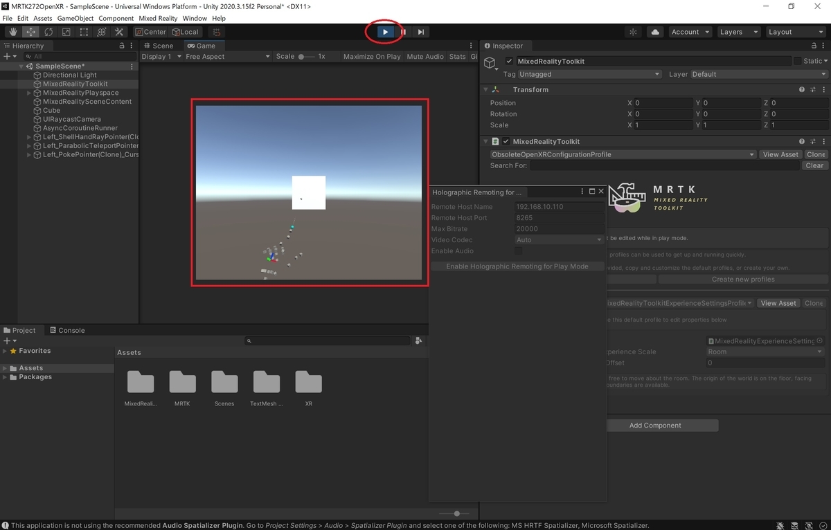The height and width of the screenshot is (530, 831).
Task: Open the custom editor tools icon
Action: tap(119, 32)
